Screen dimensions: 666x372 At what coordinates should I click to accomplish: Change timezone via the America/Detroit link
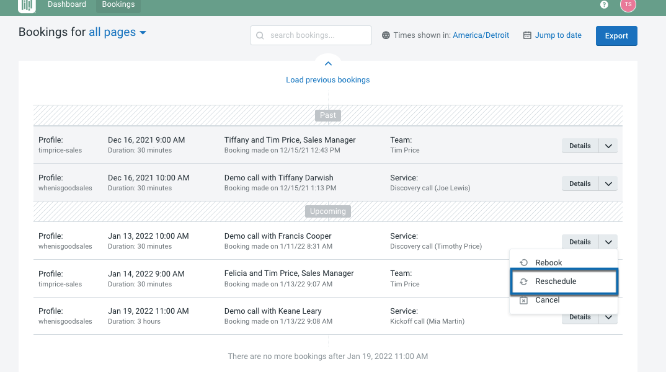click(481, 35)
